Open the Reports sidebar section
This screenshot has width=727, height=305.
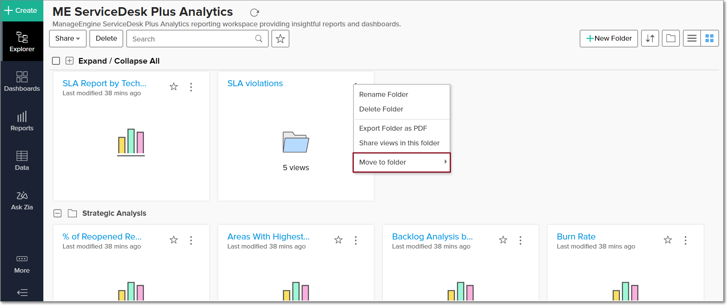(x=22, y=121)
